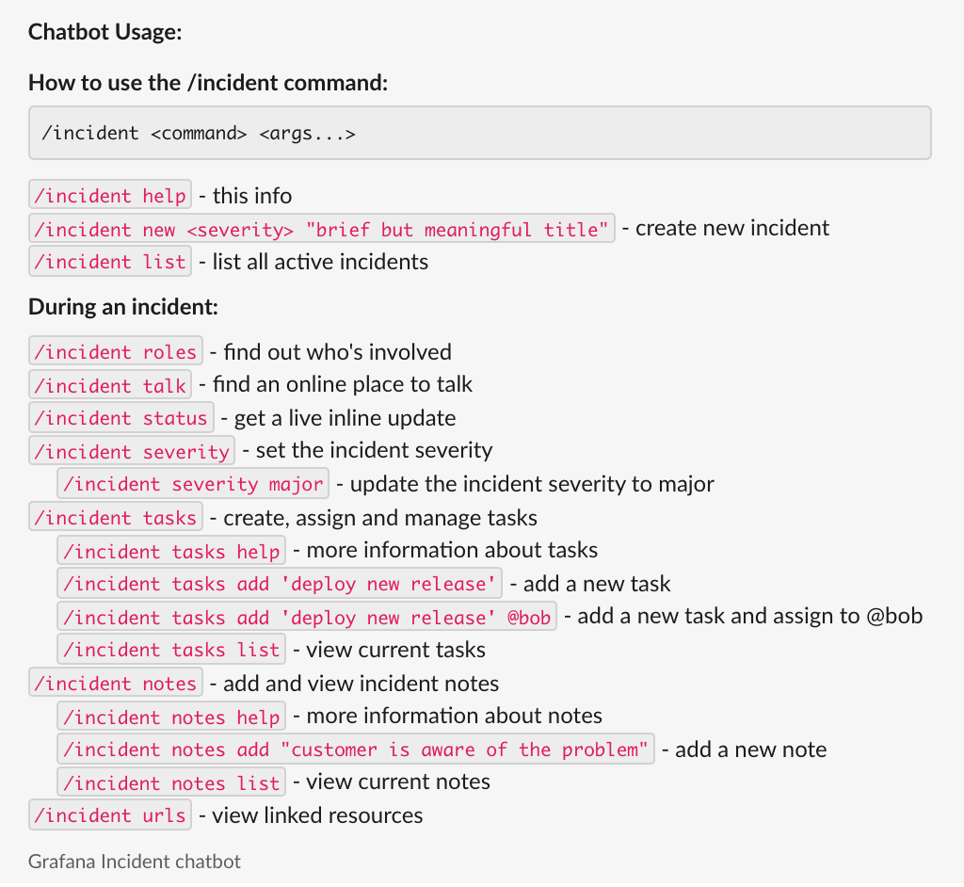Click the /incident tasks help command

171,551
